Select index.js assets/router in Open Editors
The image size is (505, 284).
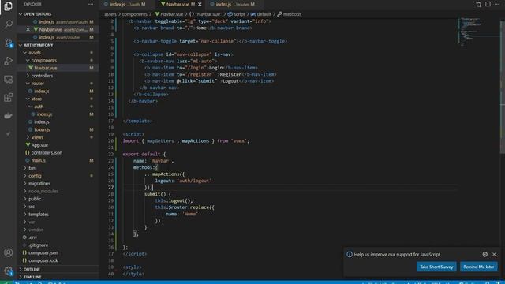[x=58, y=37]
